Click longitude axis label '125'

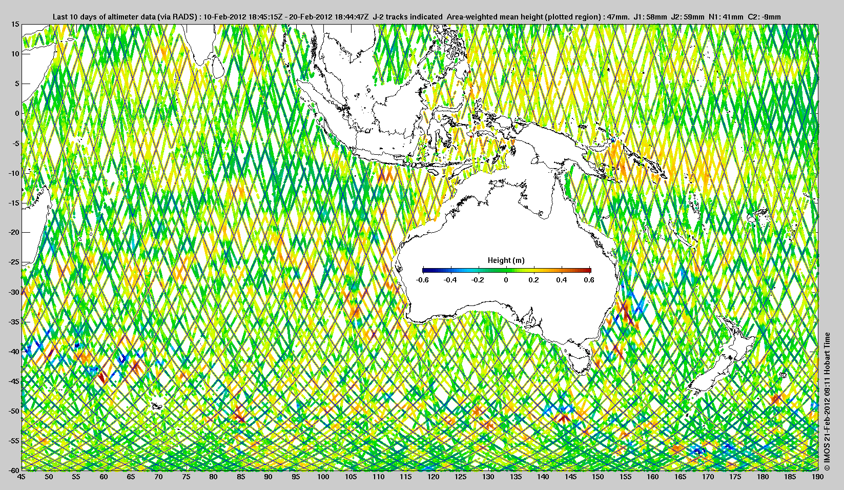click(x=461, y=477)
